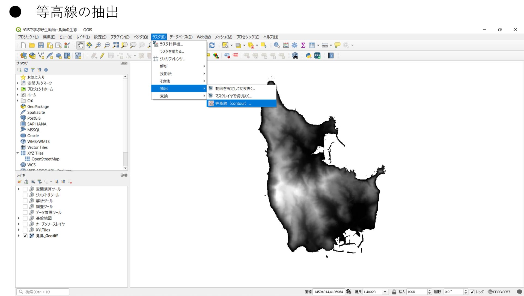This screenshot has height=296, width=524.
Task: Toggle the Render checkbox in status bar
Action: click(472, 292)
